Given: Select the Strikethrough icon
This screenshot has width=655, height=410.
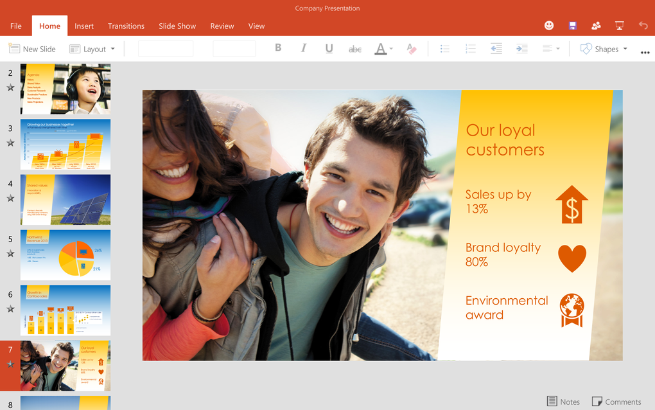Looking at the screenshot, I should (354, 48).
